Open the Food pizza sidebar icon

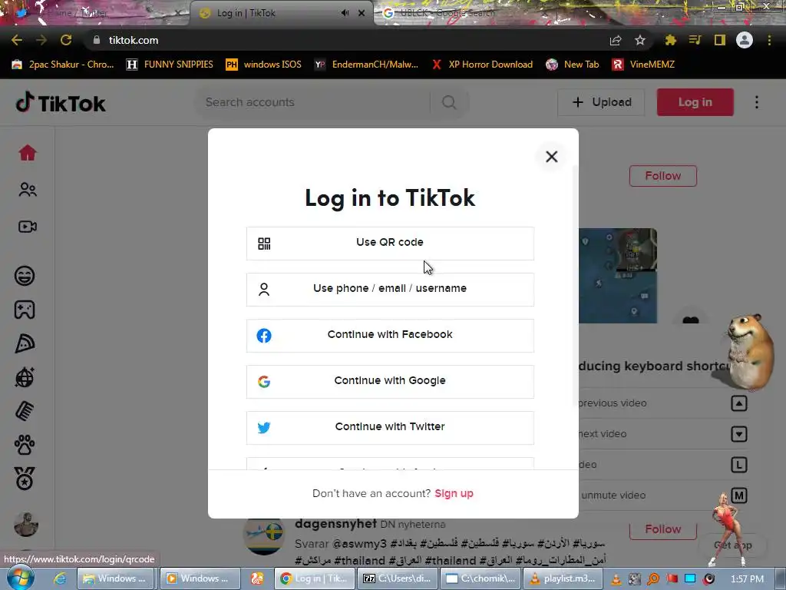[x=25, y=343]
